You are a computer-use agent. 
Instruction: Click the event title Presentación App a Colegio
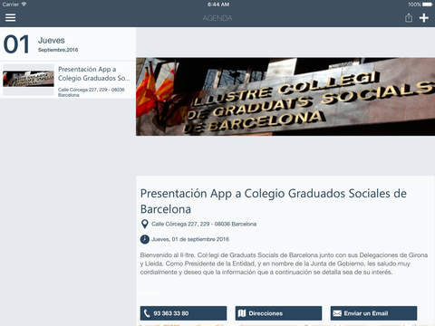point(274,201)
